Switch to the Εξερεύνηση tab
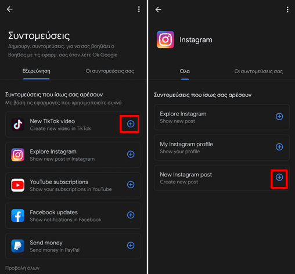Viewport: 295px width, 274px height. [x=36, y=71]
